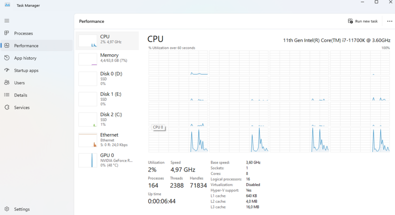Click the L2 cache 4,0 MB value
Screen dimensions: 395x215
pyautogui.click(x=251, y=201)
